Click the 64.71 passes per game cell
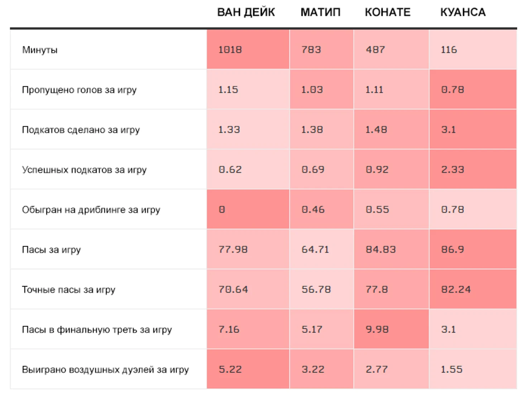 point(321,249)
